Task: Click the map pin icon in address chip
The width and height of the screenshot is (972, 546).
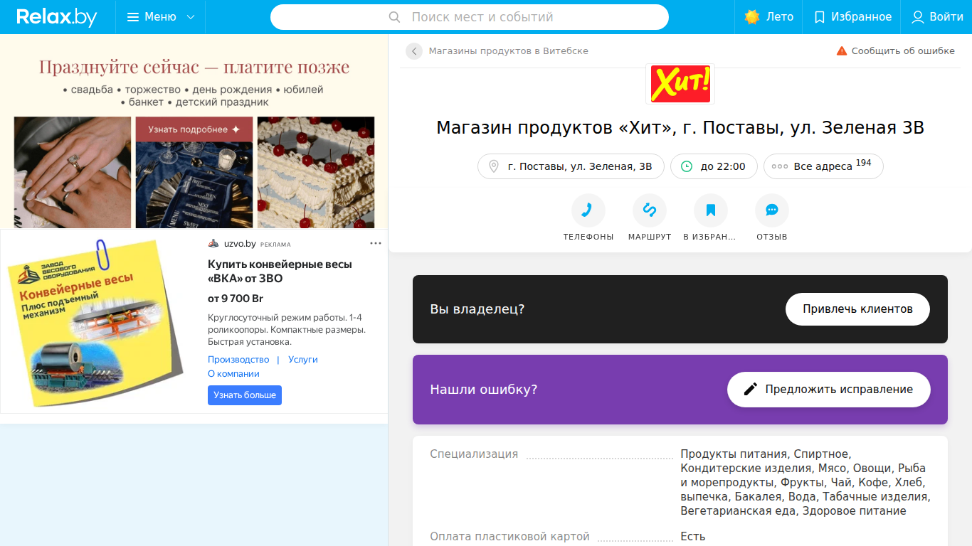Action: pos(494,166)
